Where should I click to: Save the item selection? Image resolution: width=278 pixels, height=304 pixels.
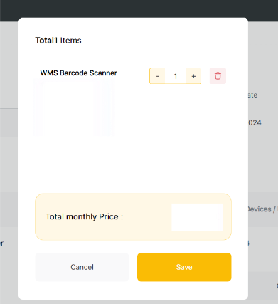coord(184,267)
